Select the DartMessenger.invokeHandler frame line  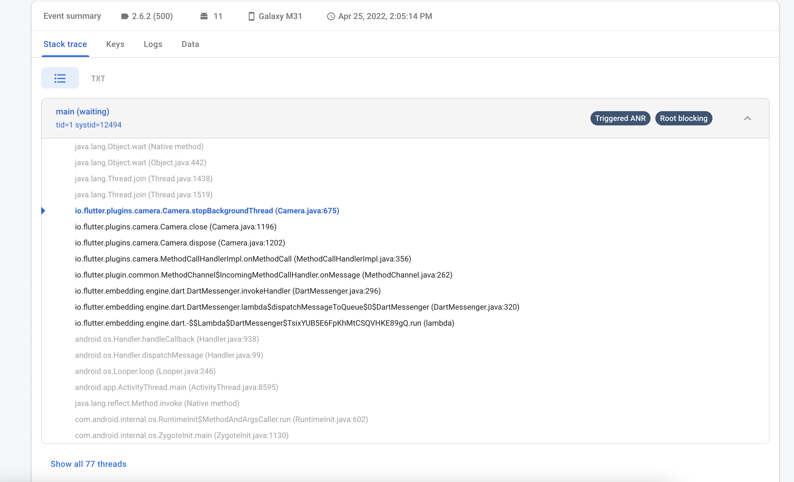point(228,291)
